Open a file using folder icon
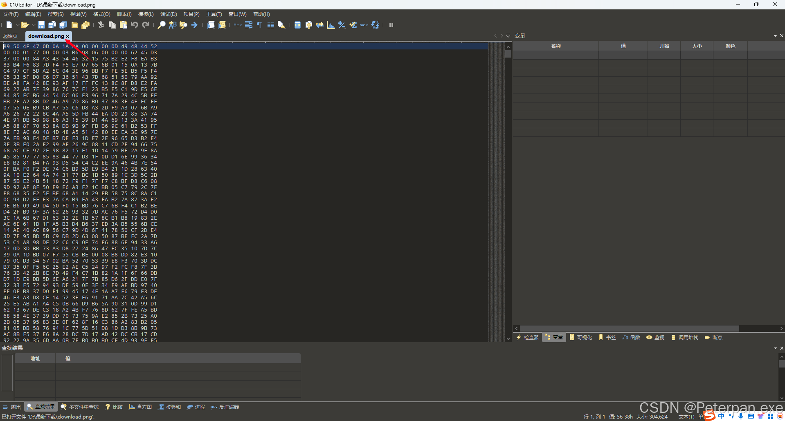The width and height of the screenshot is (785, 421). (25, 25)
